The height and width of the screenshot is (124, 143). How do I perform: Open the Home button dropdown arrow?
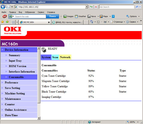pos(95,22)
